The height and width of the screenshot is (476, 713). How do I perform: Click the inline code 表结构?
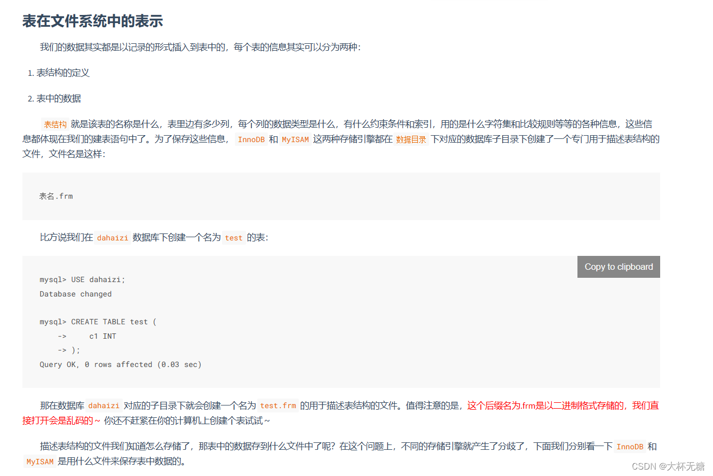[x=55, y=124]
